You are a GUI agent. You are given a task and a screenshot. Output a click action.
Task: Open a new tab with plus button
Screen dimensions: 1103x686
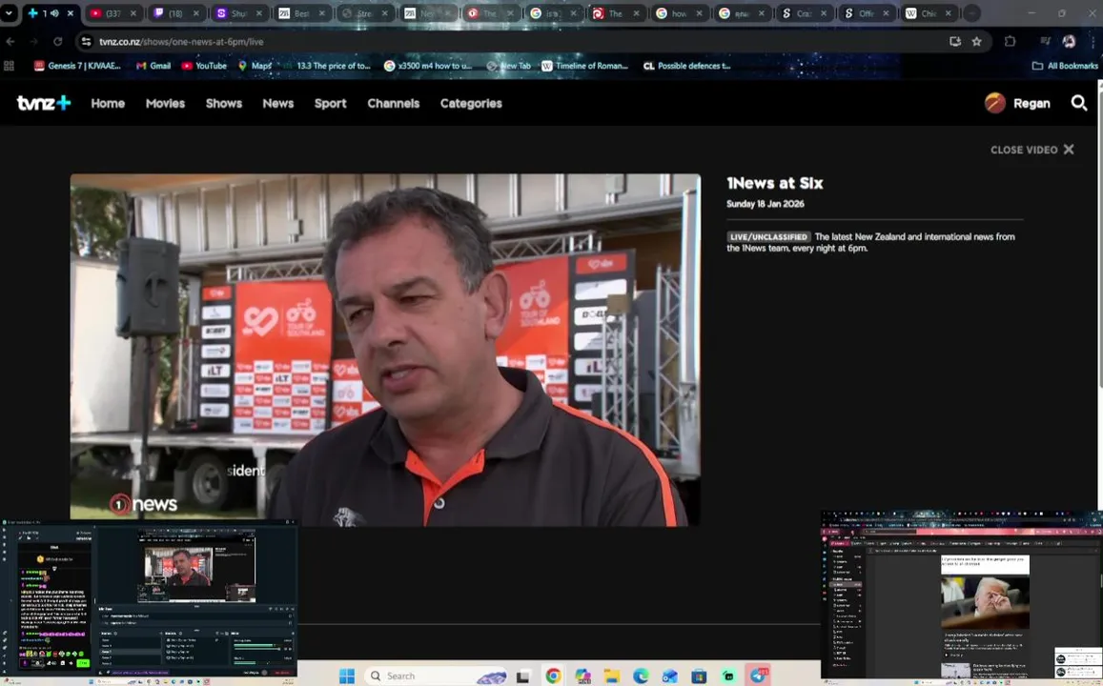click(971, 13)
